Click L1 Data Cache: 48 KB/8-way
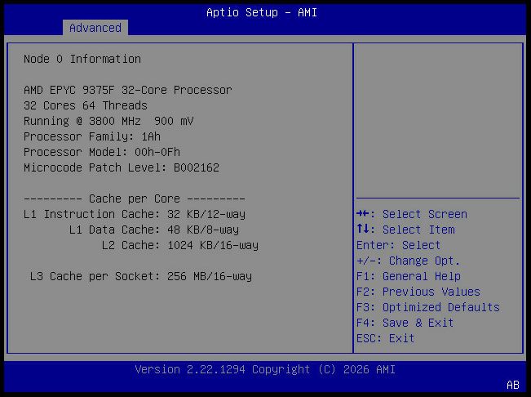 [x=153, y=230]
